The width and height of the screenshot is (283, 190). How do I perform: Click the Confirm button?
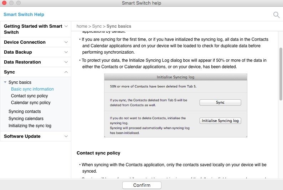(x=142, y=185)
